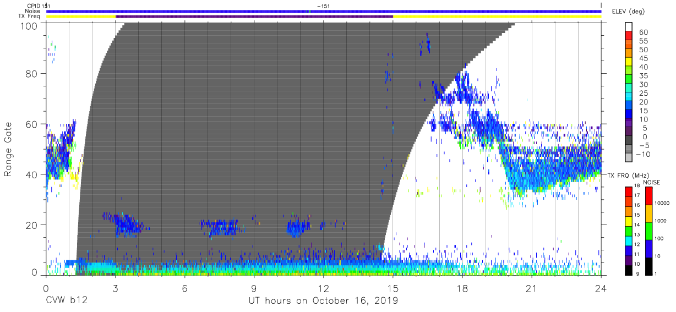
Task: Click the 'Noise' strip label
Action: point(33,11)
